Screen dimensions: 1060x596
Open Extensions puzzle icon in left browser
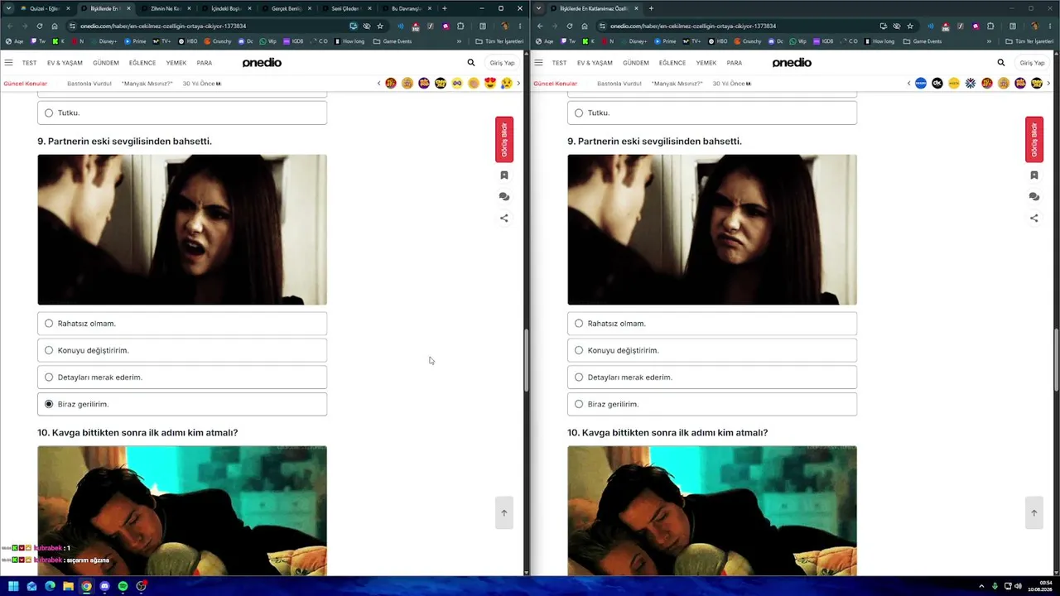pos(460,26)
